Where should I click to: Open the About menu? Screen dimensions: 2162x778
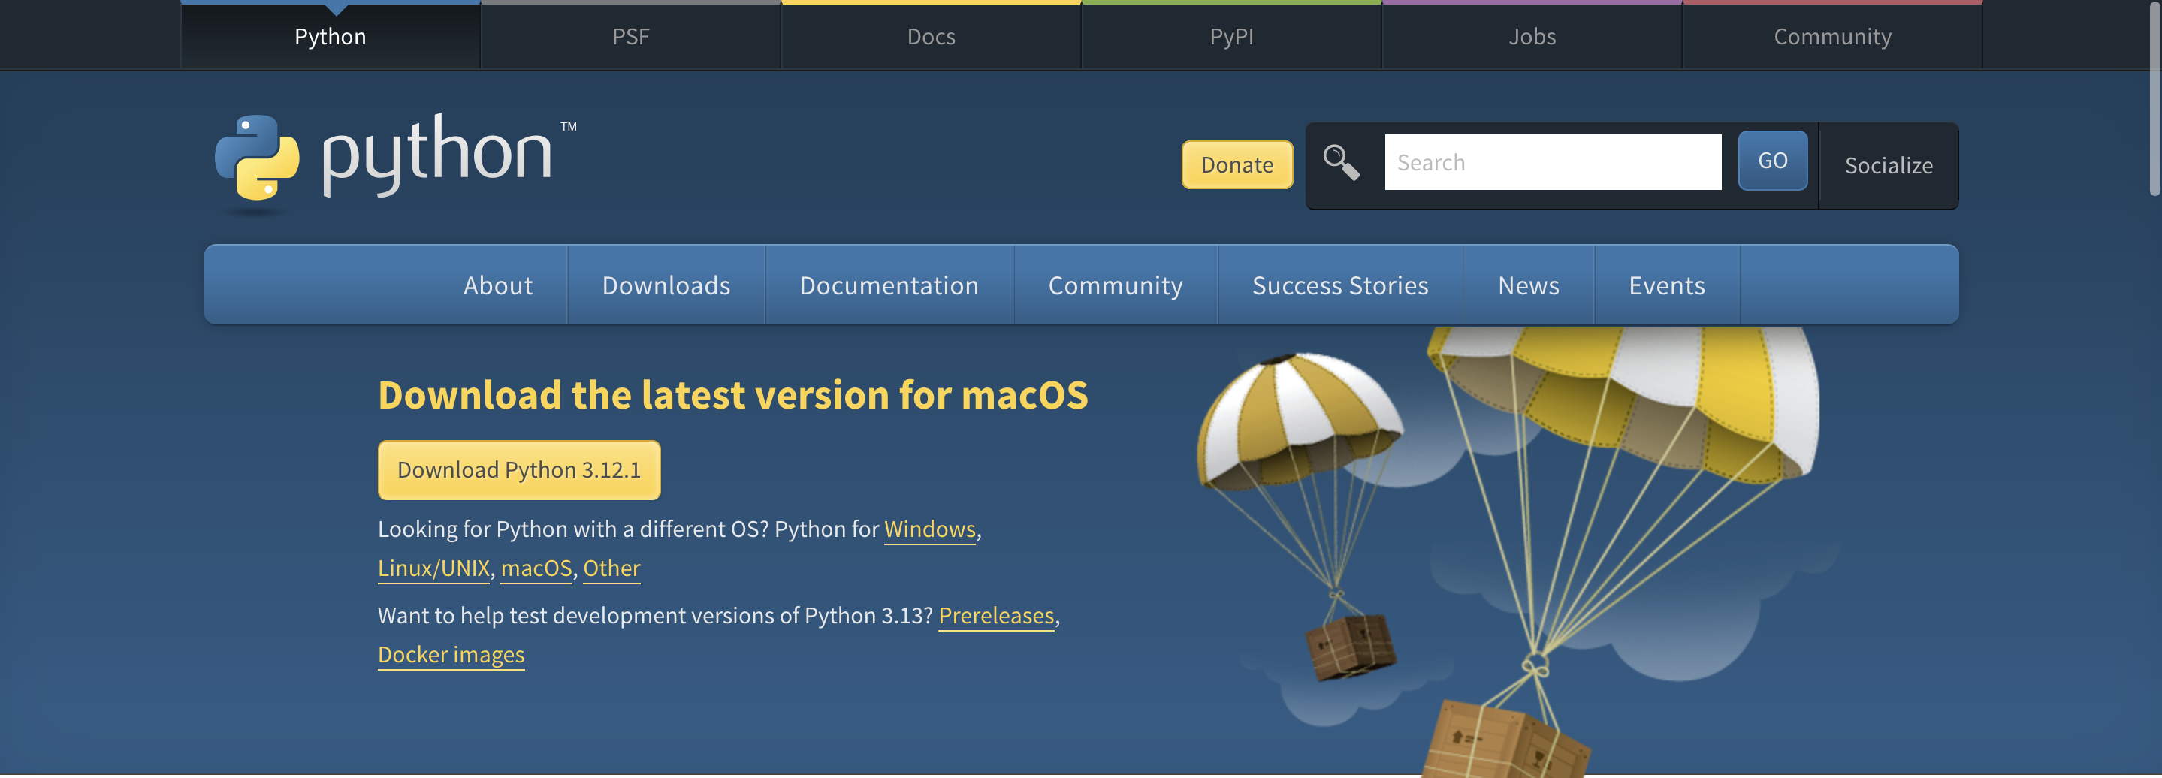point(498,285)
